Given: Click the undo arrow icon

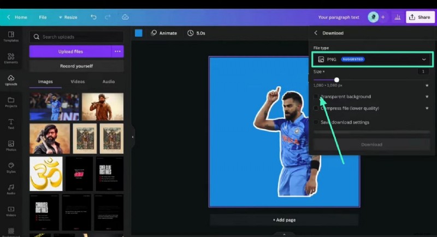Looking at the screenshot, I should click(x=93, y=17).
